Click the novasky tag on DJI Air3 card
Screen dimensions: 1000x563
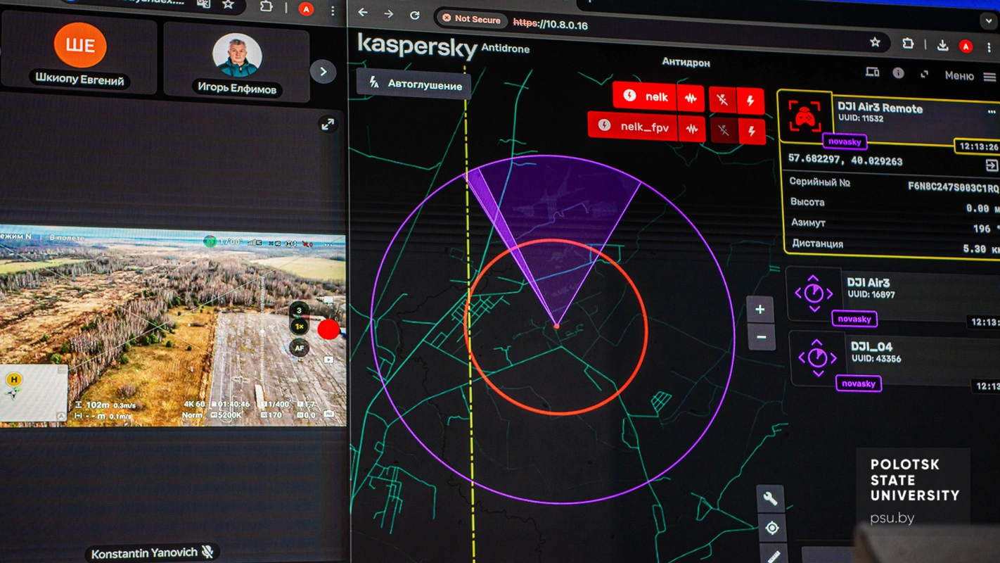[x=854, y=319]
